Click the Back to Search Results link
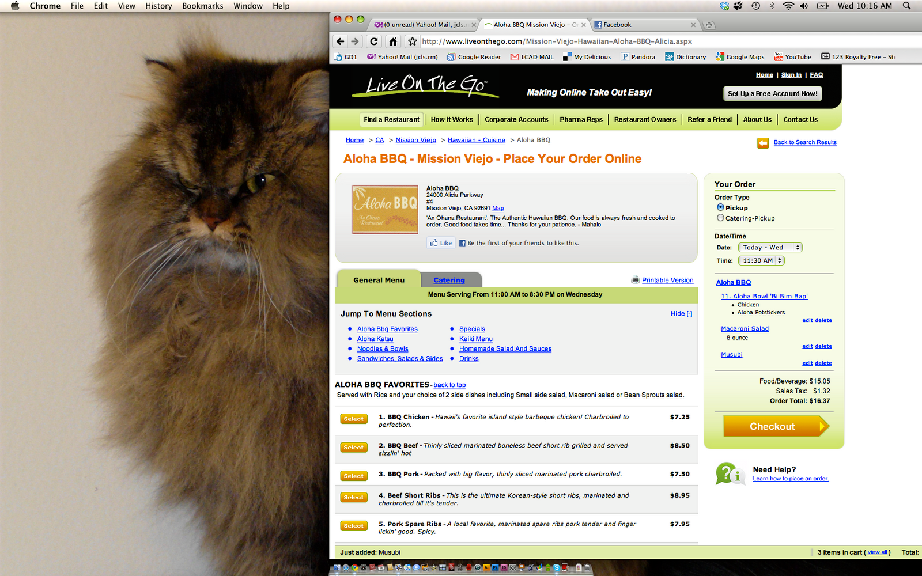922x576 pixels. pyautogui.click(x=805, y=142)
